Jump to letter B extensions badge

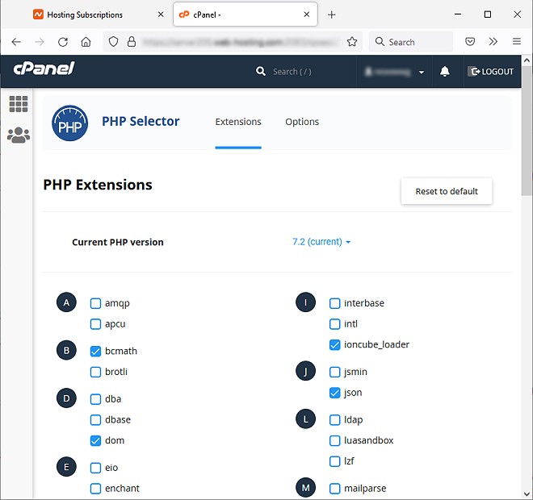(x=66, y=350)
